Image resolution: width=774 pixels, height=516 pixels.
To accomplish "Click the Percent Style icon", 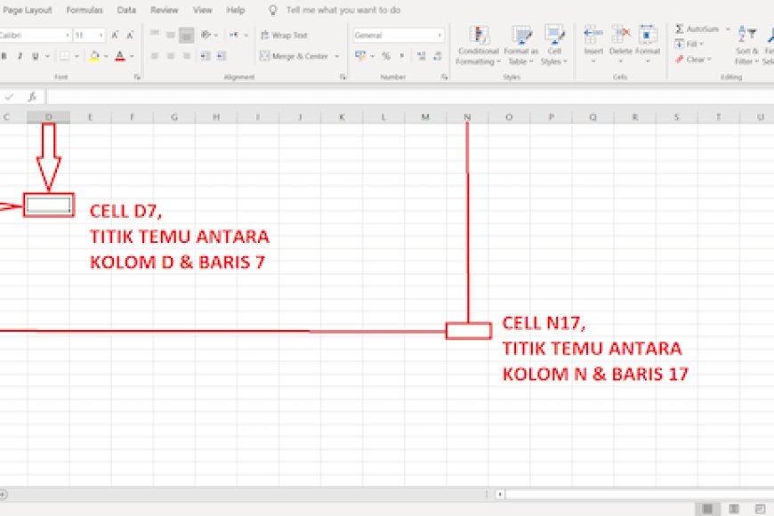I will tap(387, 55).
